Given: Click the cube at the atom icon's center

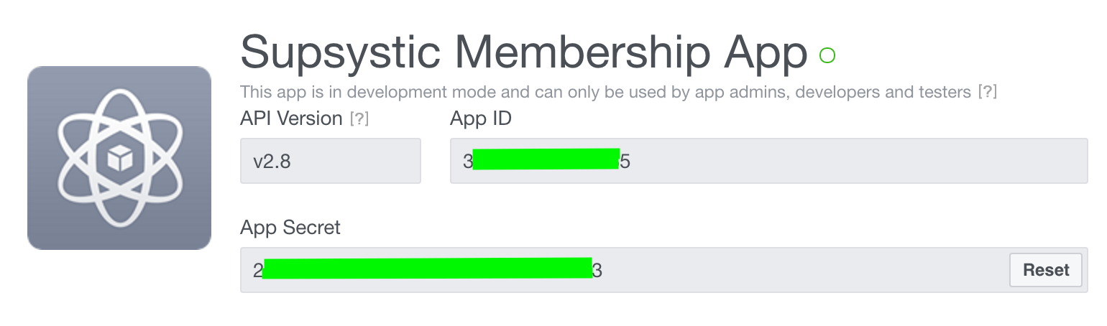Looking at the screenshot, I should tap(119, 159).
